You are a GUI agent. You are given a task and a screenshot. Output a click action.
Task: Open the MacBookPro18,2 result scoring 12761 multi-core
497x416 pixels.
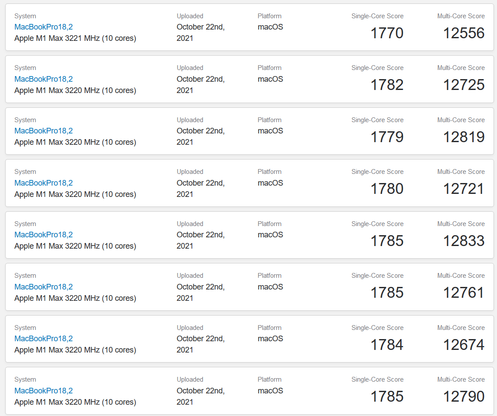[43, 286]
